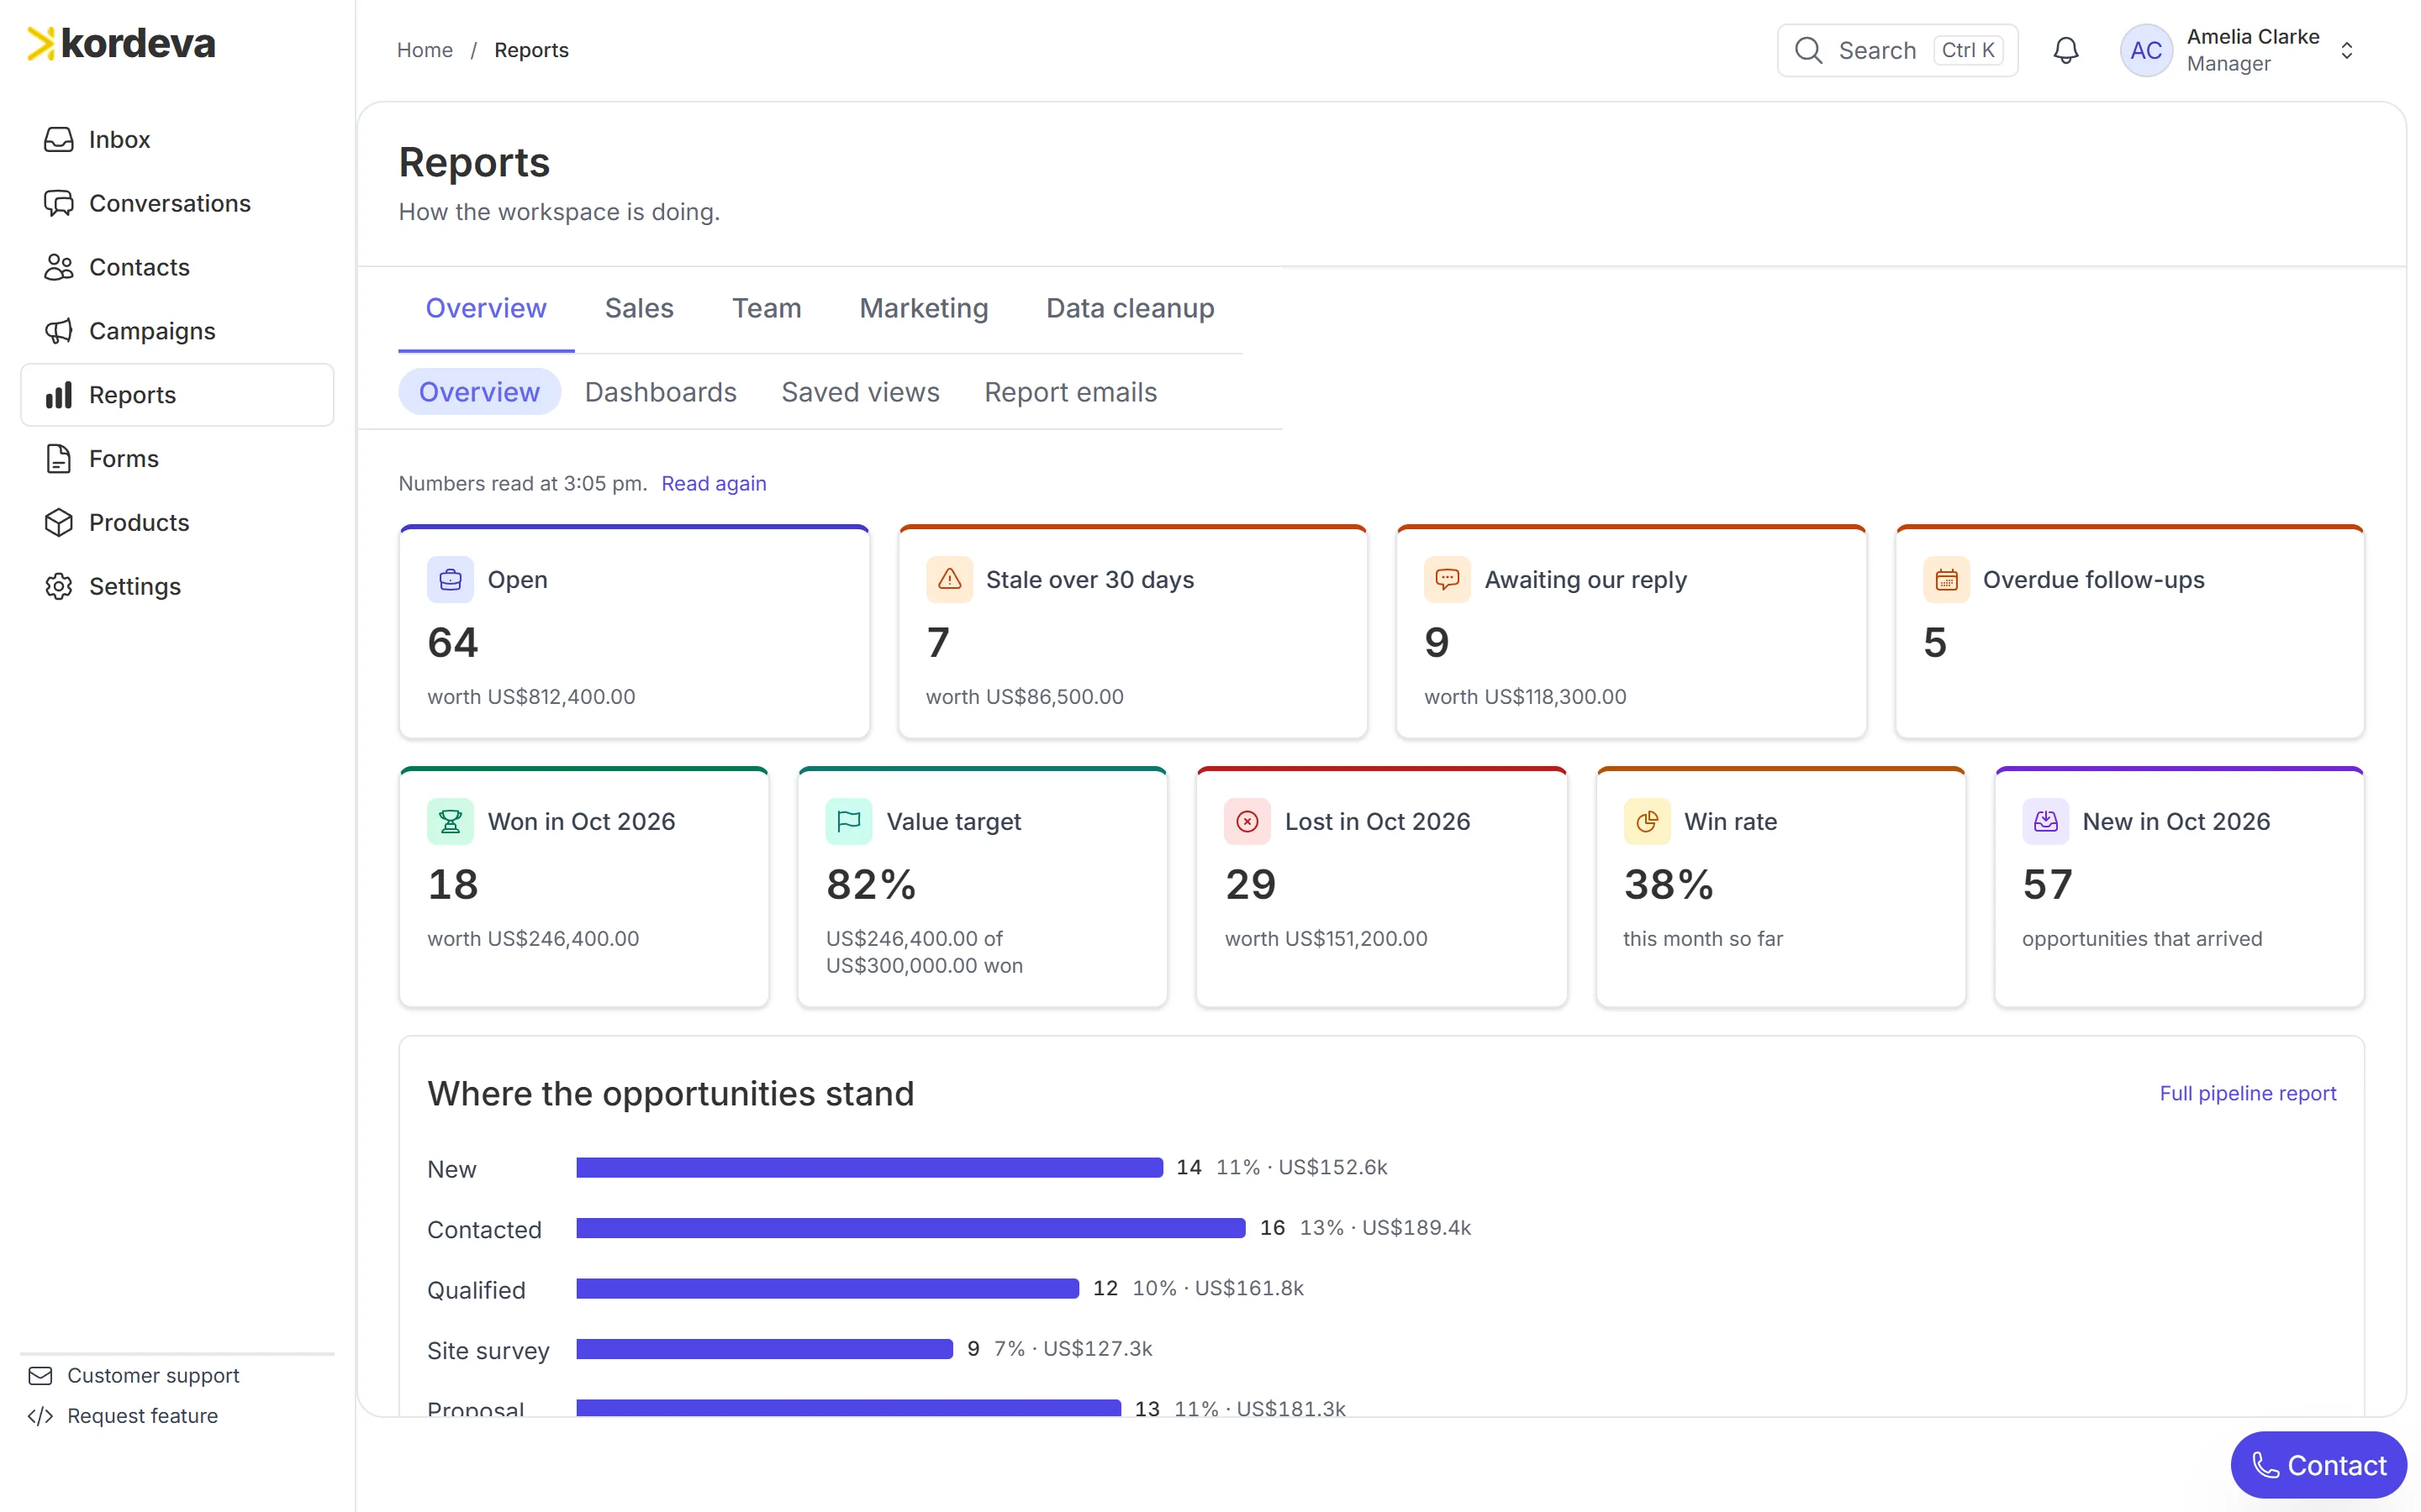The image size is (2421, 1512).
Task: Click the Open card briefcase icon
Action: (451, 580)
